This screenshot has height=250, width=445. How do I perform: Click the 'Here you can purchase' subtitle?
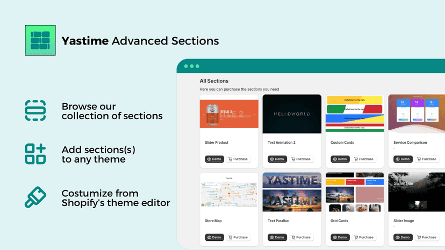click(x=239, y=89)
